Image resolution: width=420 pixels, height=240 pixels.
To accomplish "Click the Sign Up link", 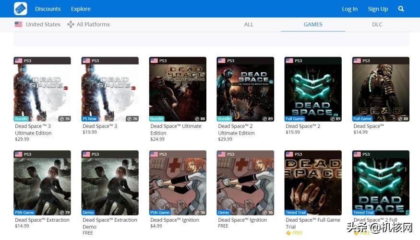I will tap(378, 9).
